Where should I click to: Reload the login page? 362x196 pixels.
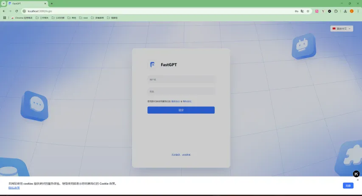pos(17,11)
